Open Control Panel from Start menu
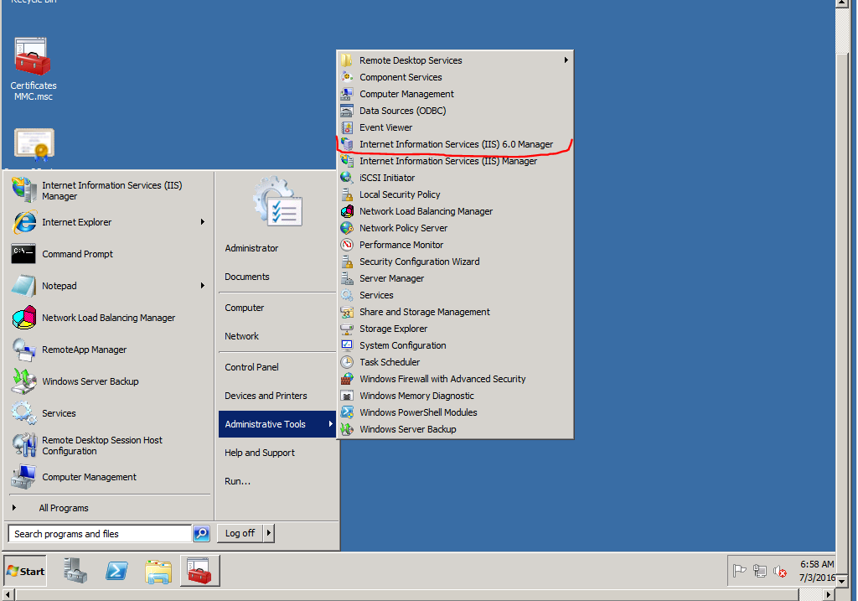Image resolution: width=858 pixels, height=601 pixels. (x=251, y=367)
